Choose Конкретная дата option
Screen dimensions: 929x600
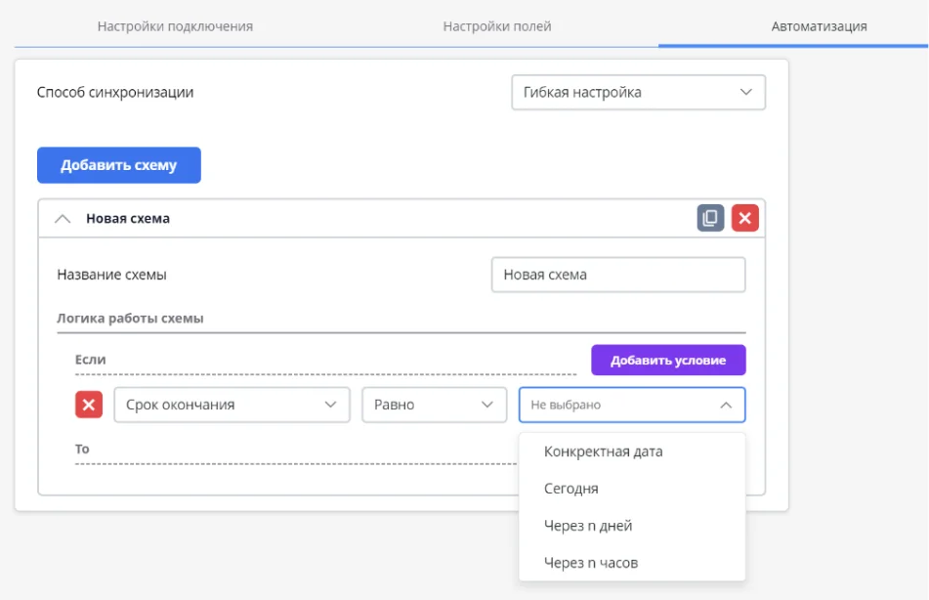[x=632, y=451]
